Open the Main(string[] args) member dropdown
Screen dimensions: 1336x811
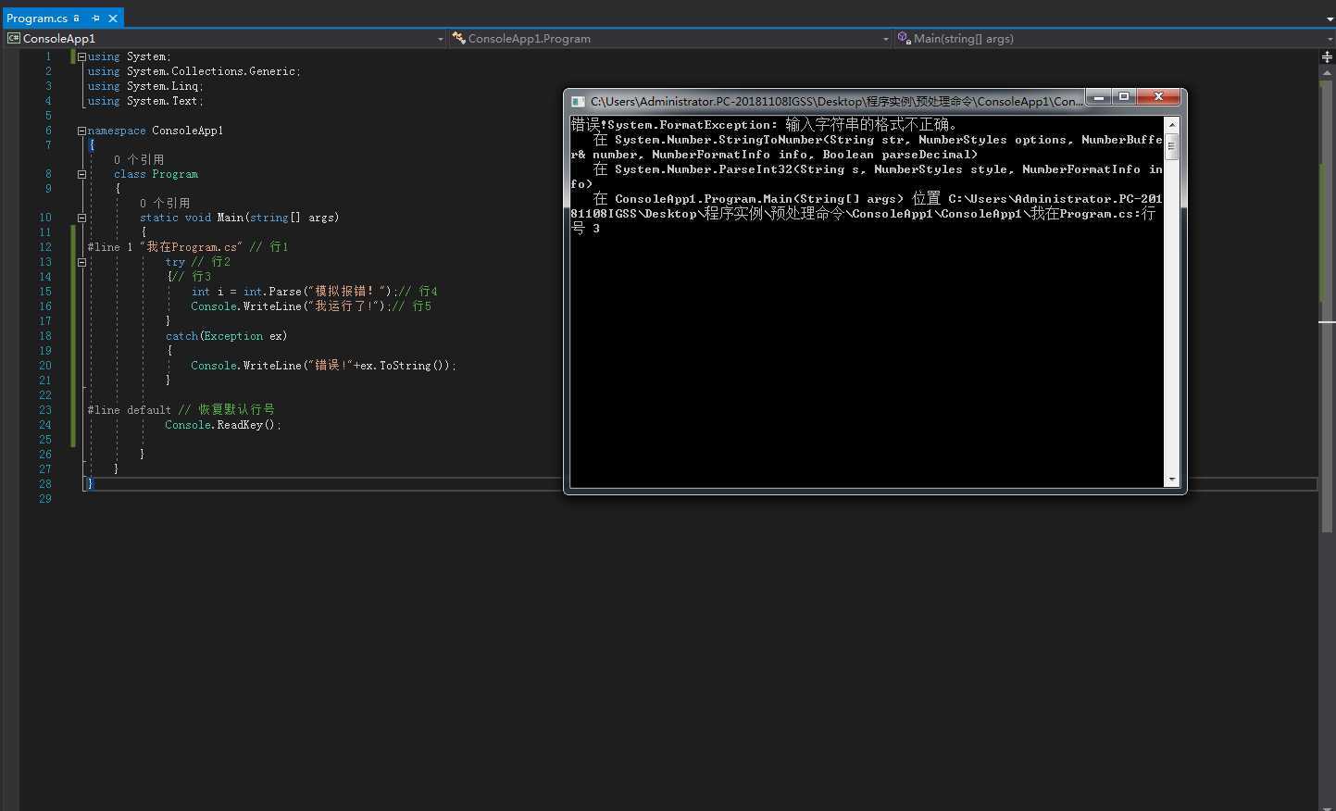[1330, 39]
